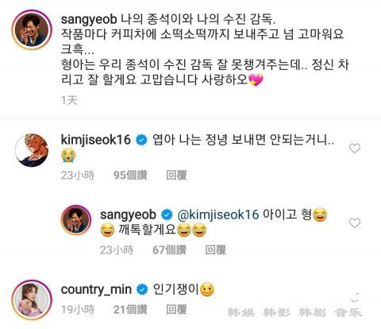381x329 pixels.
Task: Open country_min's profile picture
Action: pos(32,300)
